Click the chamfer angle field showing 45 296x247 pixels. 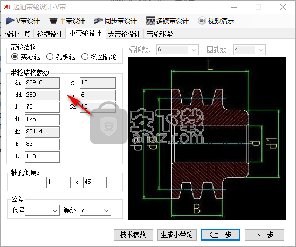click(95, 182)
